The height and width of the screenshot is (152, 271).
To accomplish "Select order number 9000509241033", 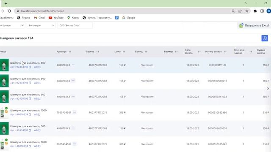I will click(217, 97).
